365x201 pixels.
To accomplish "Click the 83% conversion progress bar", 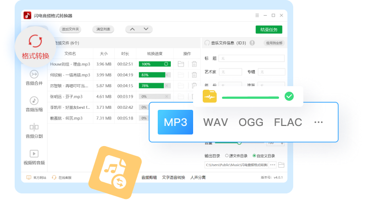I will pos(155,75).
